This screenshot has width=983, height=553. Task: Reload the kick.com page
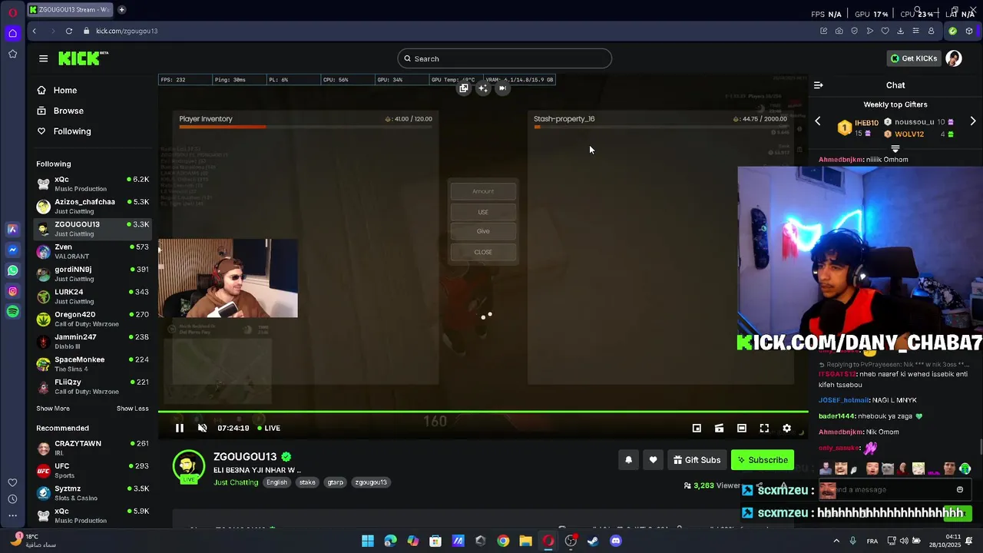(69, 31)
